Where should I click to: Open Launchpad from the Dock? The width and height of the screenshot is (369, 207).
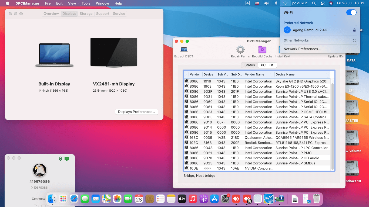[x=63, y=199]
